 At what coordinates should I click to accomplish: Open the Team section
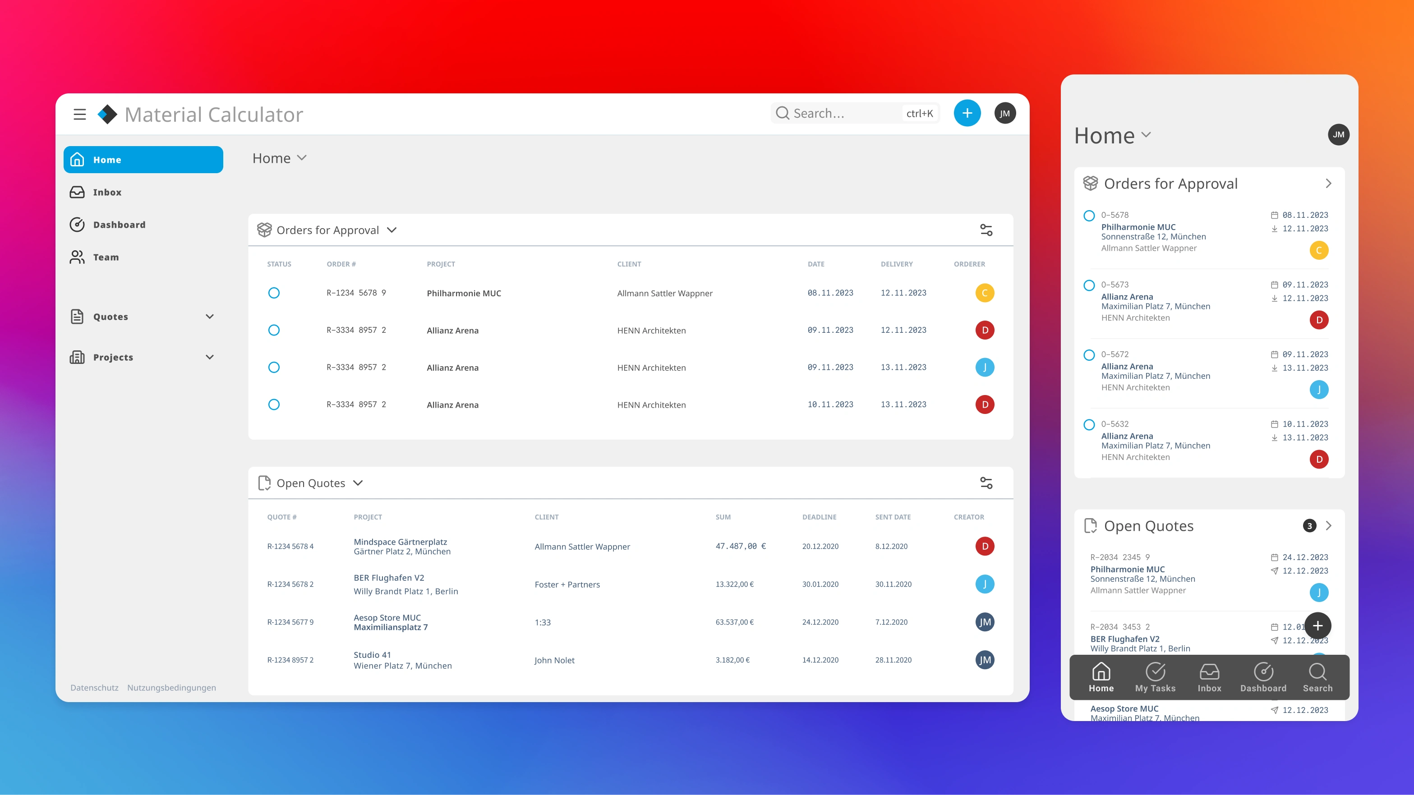(106, 257)
